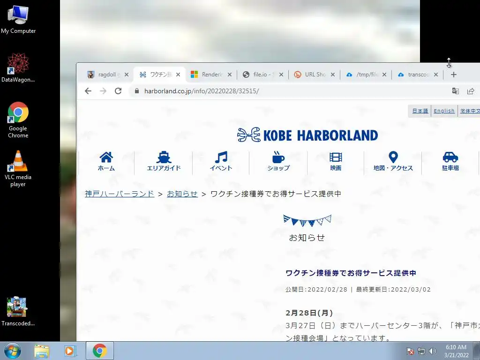The width and height of the screenshot is (480, 360).
Task: Open ホーム home navigation item
Action: point(106,161)
